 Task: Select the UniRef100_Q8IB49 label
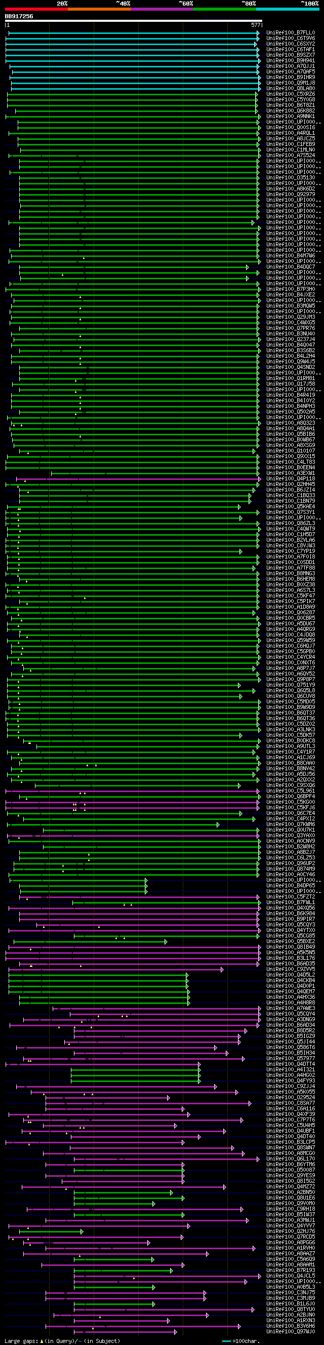[x=291, y=947]
